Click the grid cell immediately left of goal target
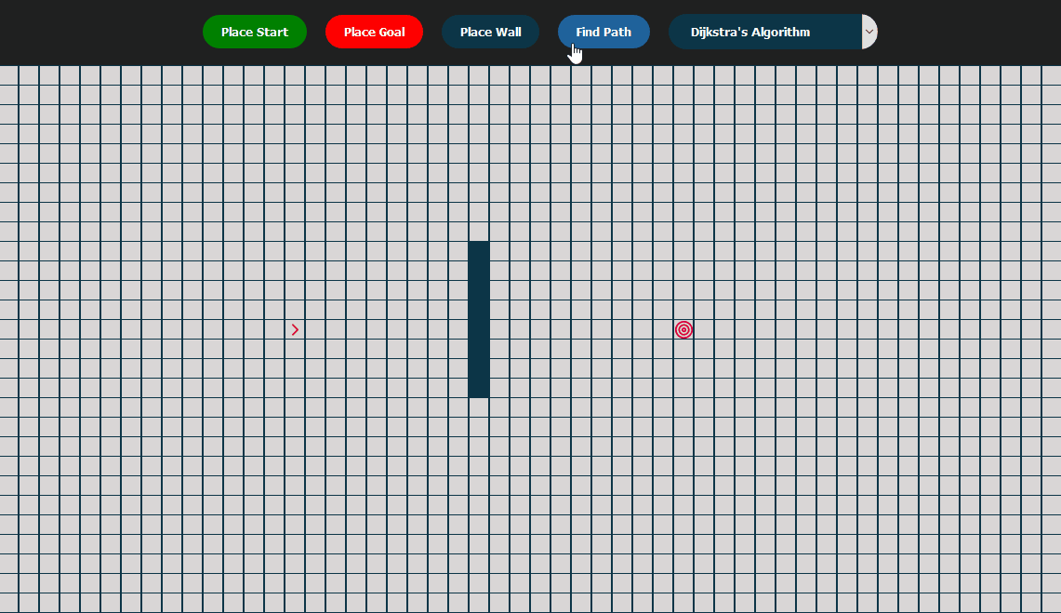The width and height of the screenshot is (1061, 613). 663,329
